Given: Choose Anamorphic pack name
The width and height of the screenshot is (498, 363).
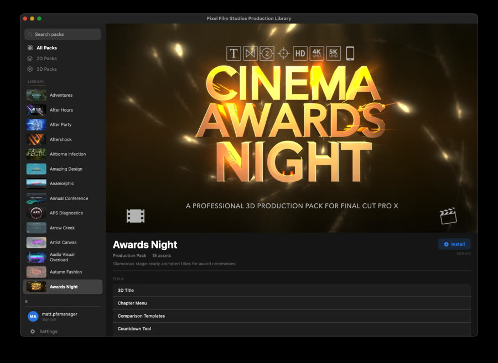Looking at the screenshot, I should pos(62,183).
